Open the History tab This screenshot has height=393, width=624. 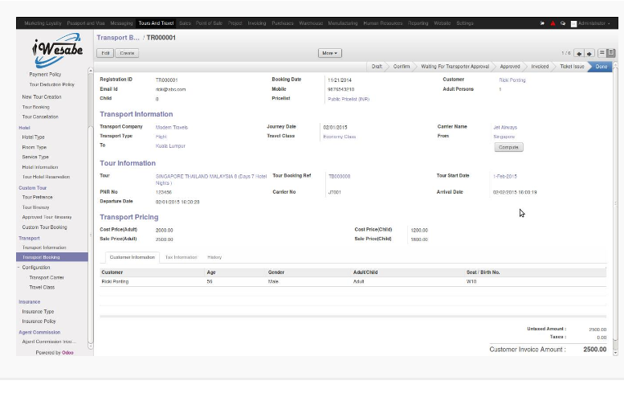(x=214, y=257)
